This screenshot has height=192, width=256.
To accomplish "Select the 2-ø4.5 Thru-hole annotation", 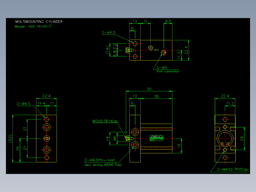I will tap(99, 160).
